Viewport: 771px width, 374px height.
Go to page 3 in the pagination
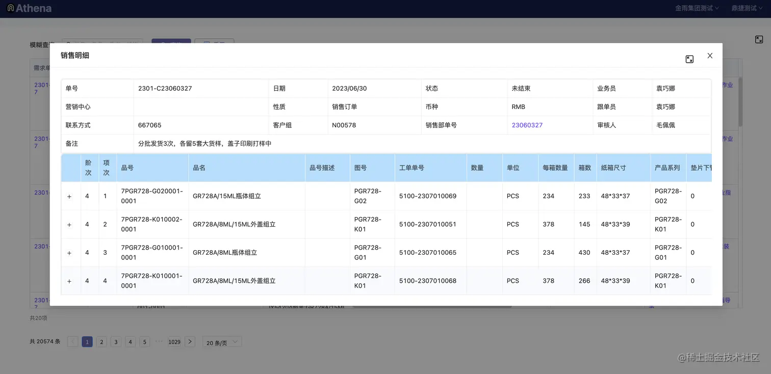click(116, 342)
